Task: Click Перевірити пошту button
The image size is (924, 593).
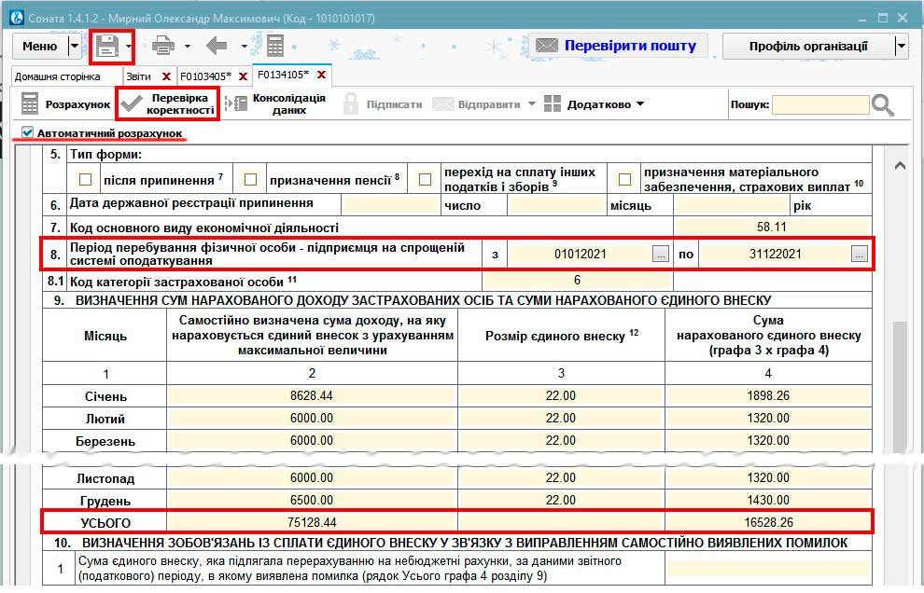Action: (x=616, y=46)
